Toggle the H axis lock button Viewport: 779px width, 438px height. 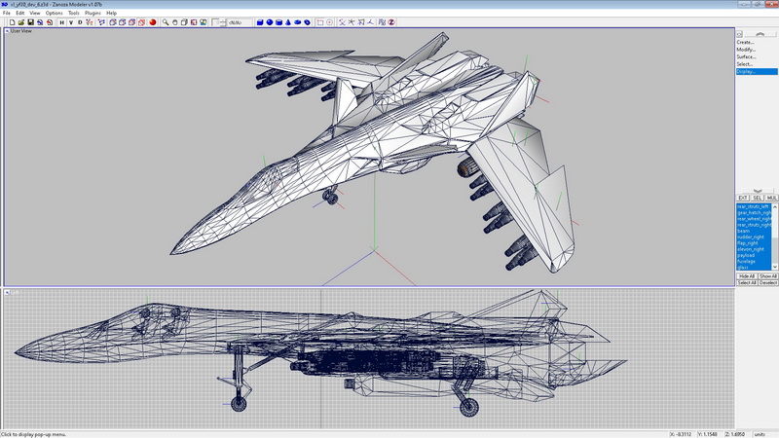[x=61, y=22]
